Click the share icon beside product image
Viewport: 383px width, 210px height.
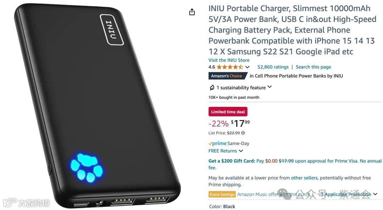tap(192, 12)
